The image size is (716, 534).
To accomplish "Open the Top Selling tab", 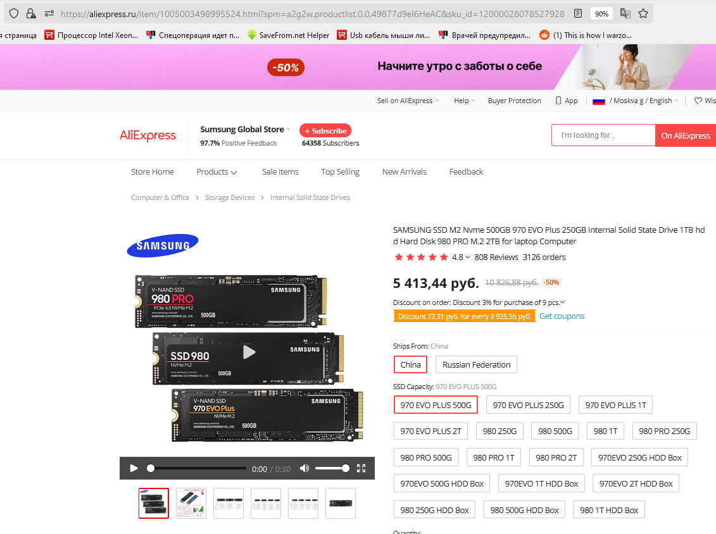I will pos(340,171).
